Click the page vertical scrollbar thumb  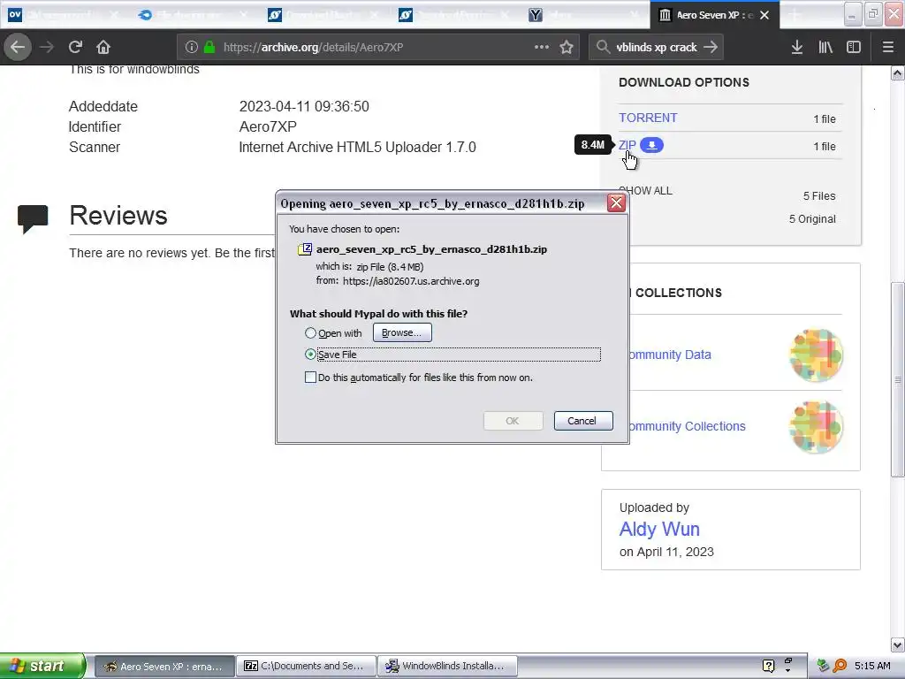click(897, 379)
